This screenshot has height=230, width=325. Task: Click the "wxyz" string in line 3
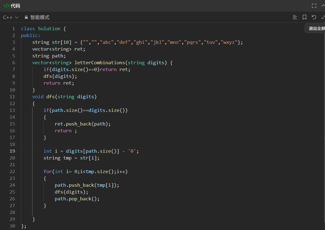click(x=229, y=42)
